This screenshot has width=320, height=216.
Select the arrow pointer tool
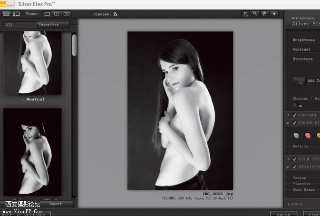click(x=245, y=14)
